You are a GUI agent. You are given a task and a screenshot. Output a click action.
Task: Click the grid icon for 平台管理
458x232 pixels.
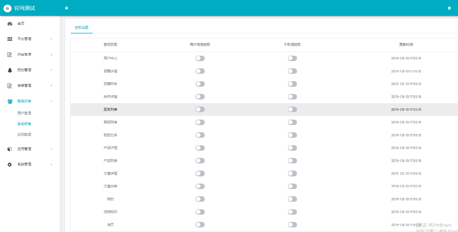coord(10,39)
